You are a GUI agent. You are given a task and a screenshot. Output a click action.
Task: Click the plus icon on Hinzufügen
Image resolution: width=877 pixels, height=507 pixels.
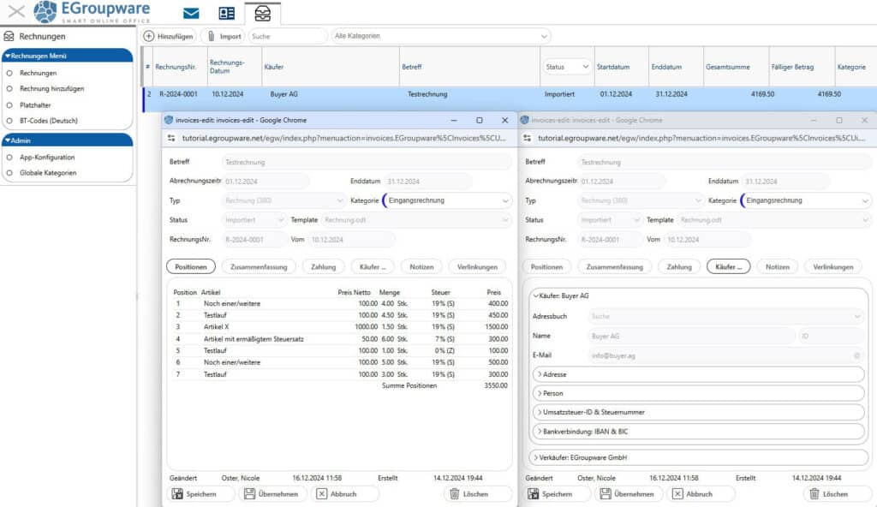click(x=149, y=36)
